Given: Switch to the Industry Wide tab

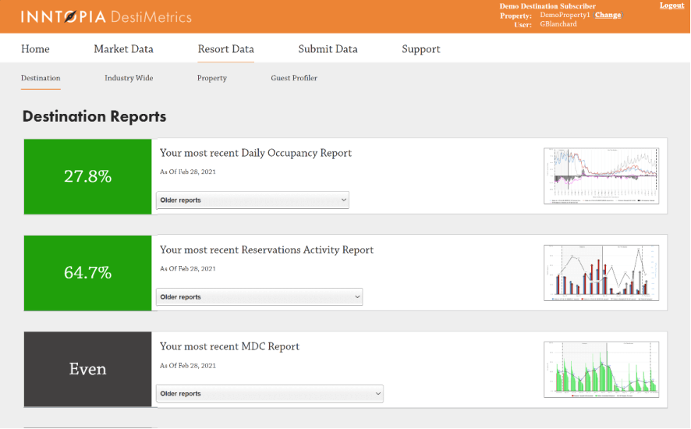Looking at the screenshot, I should (x=129, y=78).
